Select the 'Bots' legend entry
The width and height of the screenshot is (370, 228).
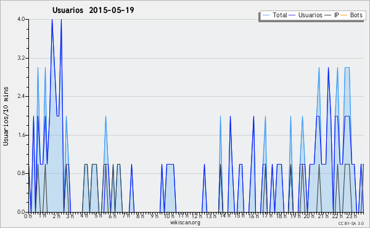point(356,15)
